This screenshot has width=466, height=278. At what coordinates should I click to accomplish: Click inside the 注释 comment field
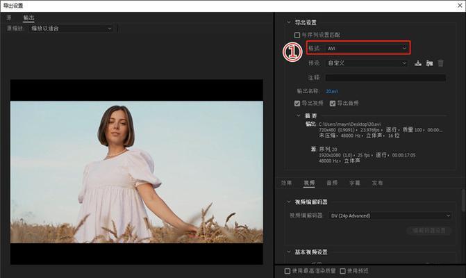[x=385, y=78]
